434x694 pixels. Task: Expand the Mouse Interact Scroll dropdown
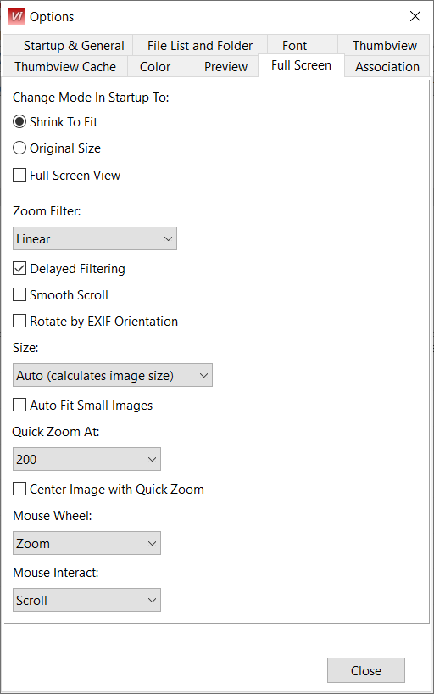pyautogui.click(x=86, y=600)
